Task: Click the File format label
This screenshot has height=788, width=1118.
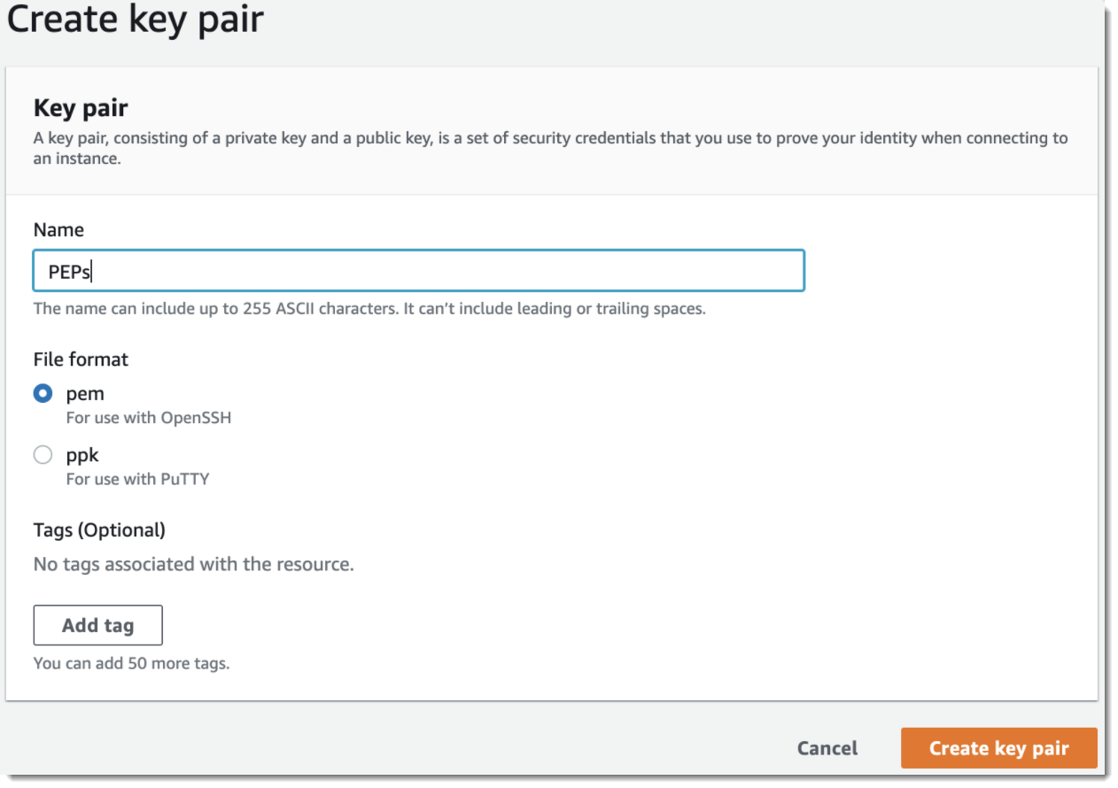Action: (x=81, y=359)
